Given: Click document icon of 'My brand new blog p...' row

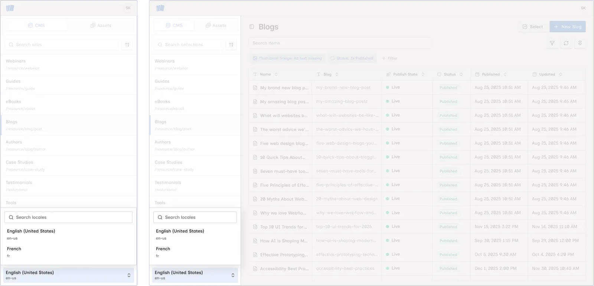Looking at the screenshot, I should [x=255, y=88].
